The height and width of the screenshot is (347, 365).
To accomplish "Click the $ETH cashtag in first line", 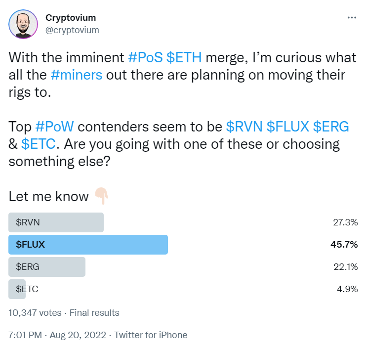I will (184, 57).
